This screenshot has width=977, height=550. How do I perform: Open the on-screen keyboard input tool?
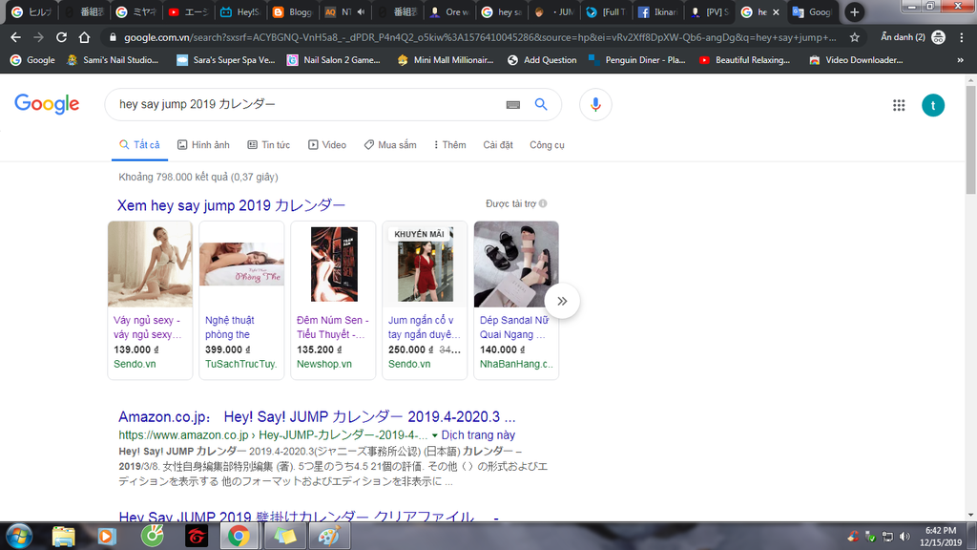pos(512,105)
